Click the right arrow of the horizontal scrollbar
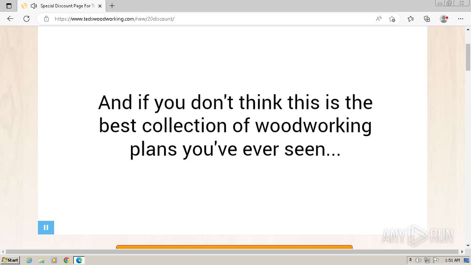The image size is (471, 265). click(463, 252)
